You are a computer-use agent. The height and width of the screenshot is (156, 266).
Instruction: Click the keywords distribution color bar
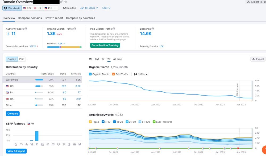[x=64, y=47]
